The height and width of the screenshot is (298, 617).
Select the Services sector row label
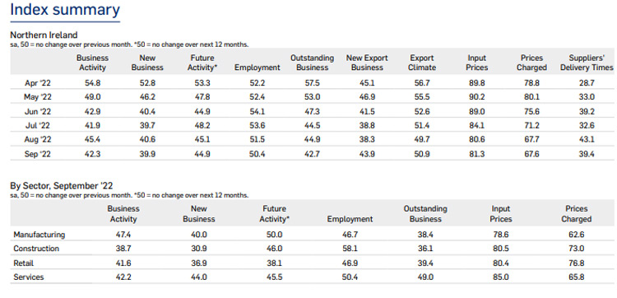pos(28,277)
